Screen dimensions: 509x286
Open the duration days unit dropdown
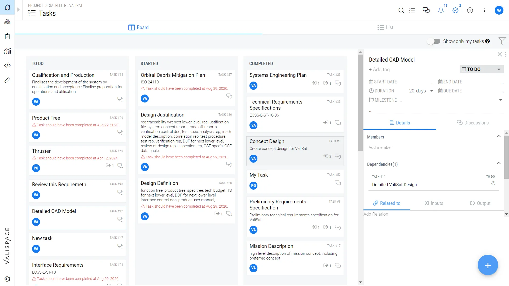coord(431,91)
